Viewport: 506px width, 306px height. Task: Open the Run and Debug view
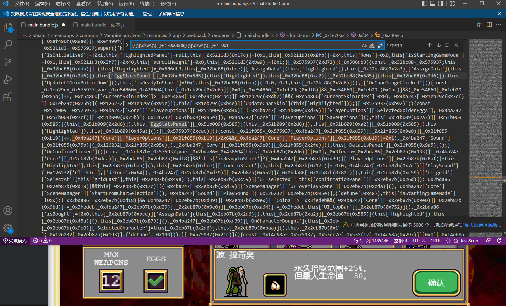[8, 79]
